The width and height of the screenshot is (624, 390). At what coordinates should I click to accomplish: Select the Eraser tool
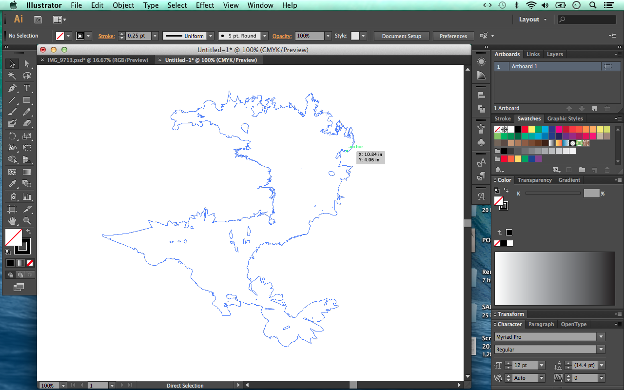coord(27,124)
